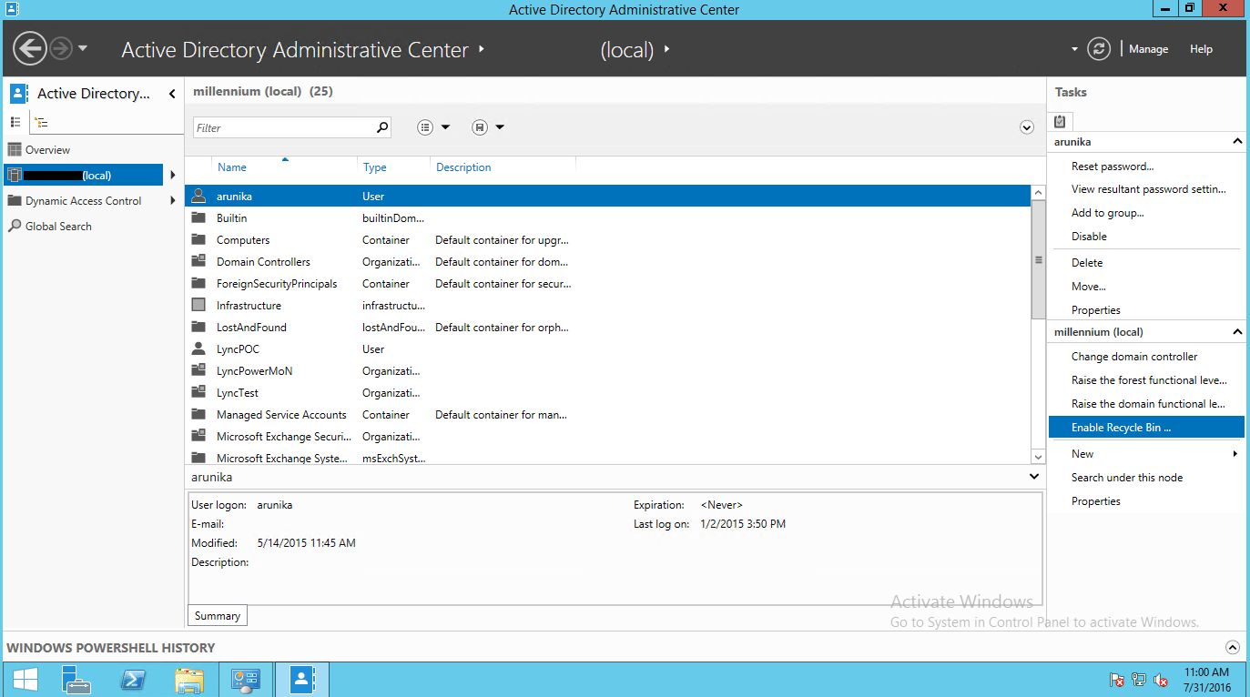Open the Manage menu
The width and height of the screenshot is (1250, 697).
click(1148, 49)
